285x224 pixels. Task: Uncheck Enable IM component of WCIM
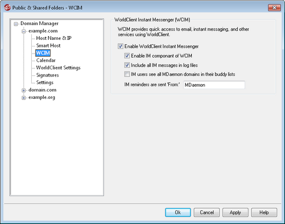click(x=127, y=56)
